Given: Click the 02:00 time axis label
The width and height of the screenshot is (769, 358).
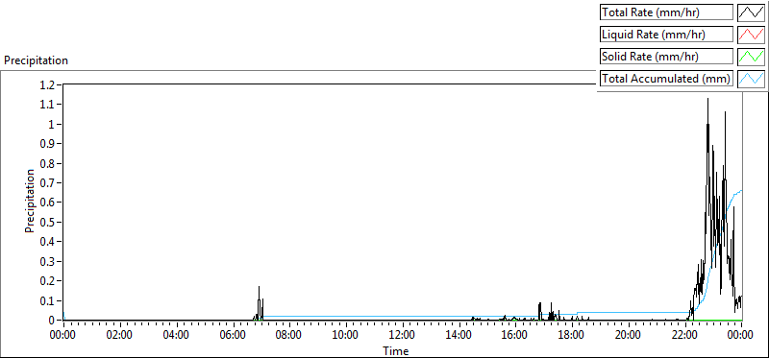Looking at the screenshot, I should pyautogui.click(x=119, y=335).
